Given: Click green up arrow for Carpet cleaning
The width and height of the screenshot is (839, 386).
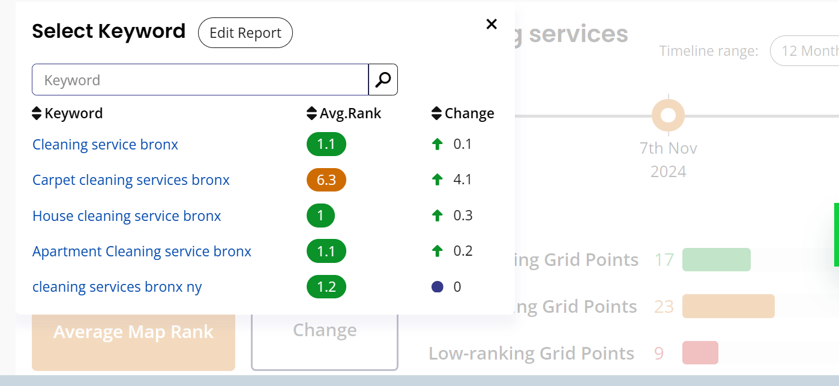Looking at the screenshot, I should coord(438,179).
